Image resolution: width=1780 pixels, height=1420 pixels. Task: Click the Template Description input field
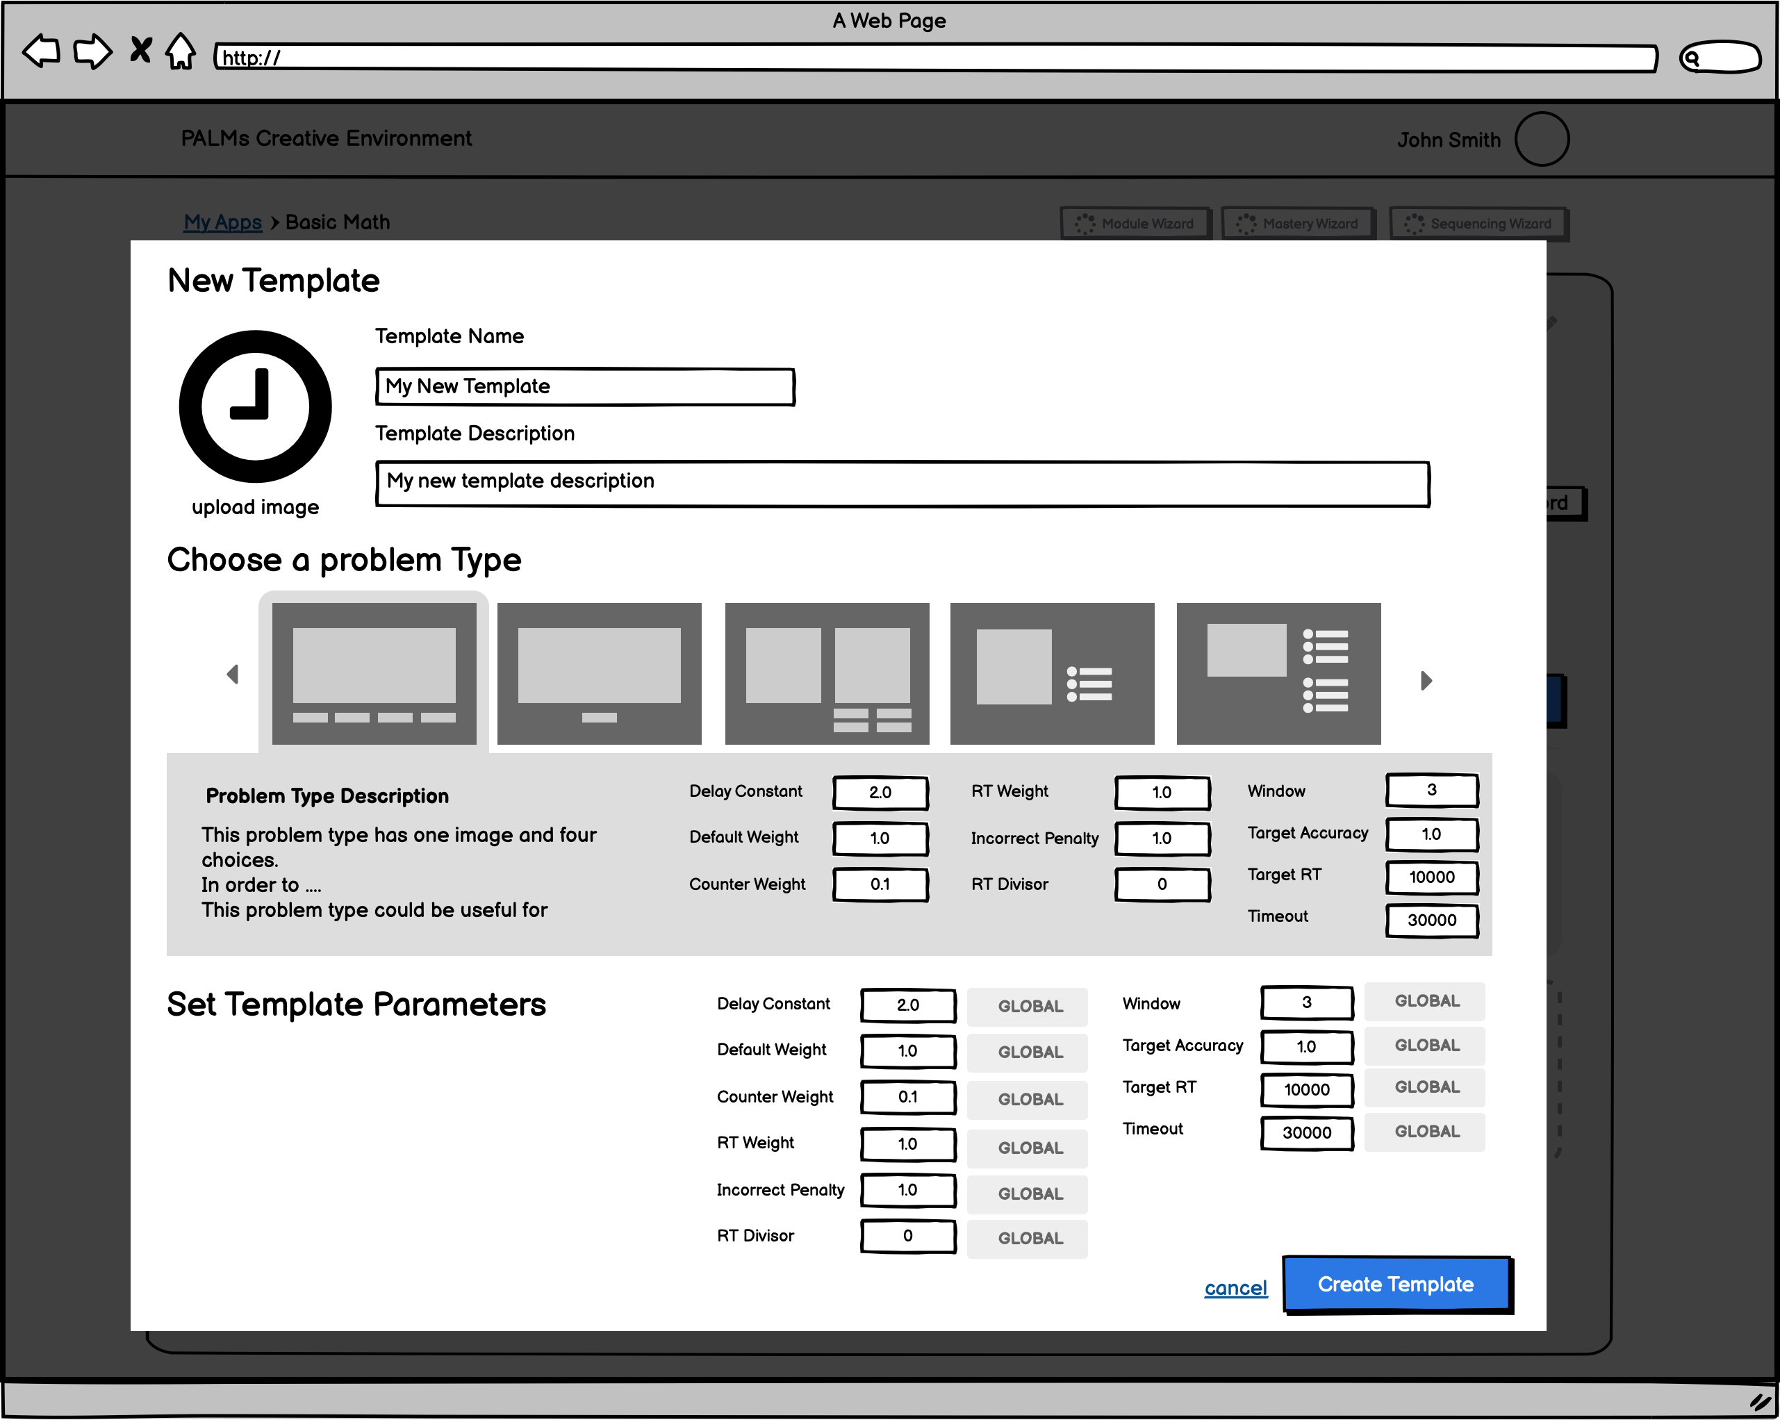click(902, 482)
